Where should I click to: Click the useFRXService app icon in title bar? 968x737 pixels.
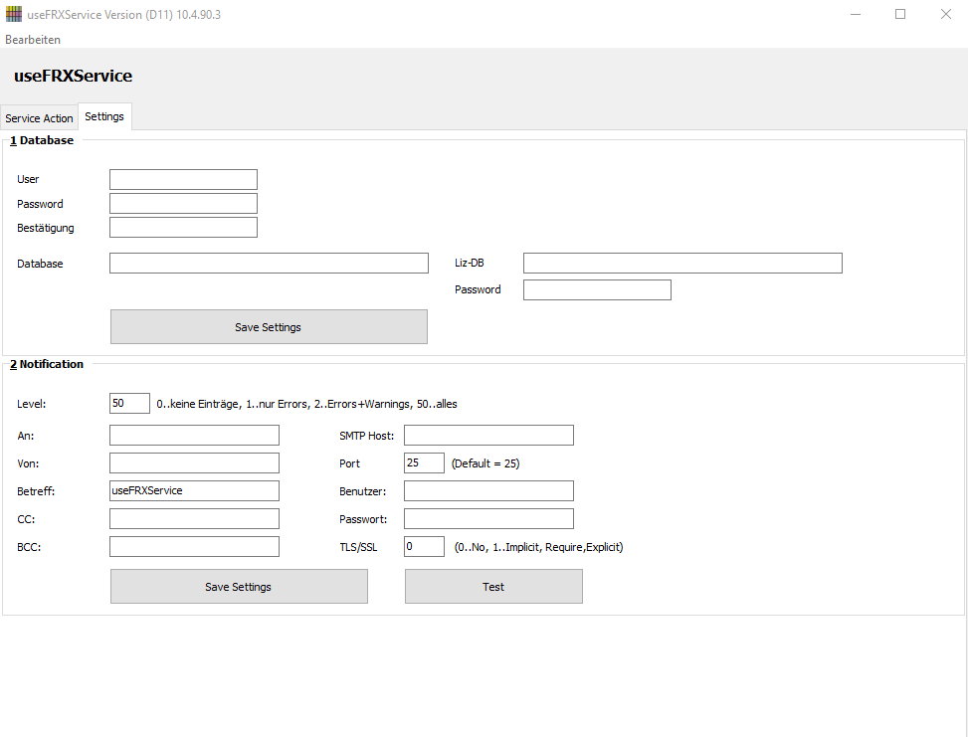14,14
